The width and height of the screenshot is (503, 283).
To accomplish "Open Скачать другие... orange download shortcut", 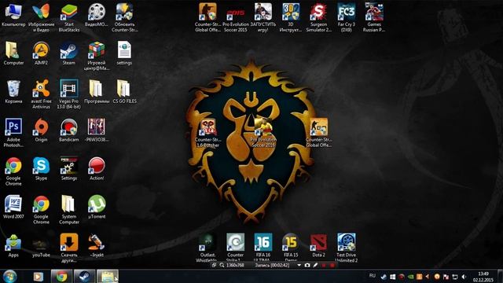I will point(69,248).
